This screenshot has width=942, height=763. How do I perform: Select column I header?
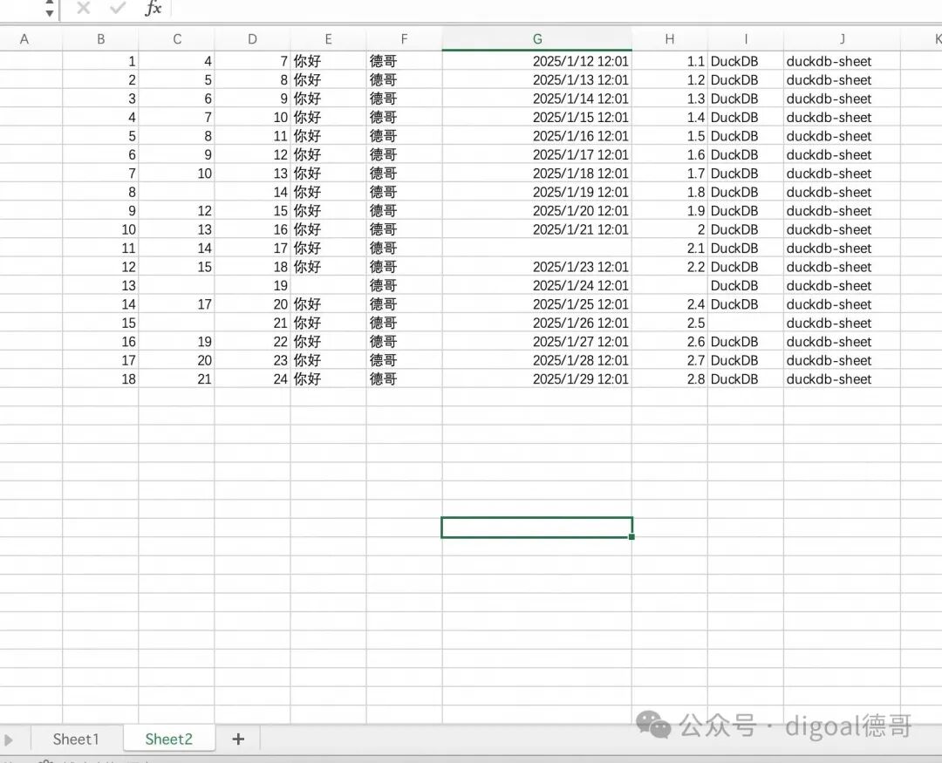point(746,39)
